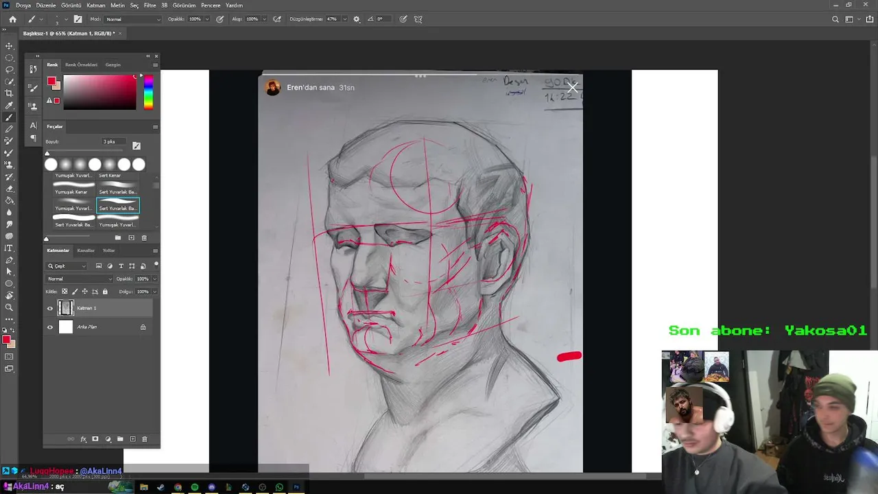
Task: Toggle lock transparent pixels
Action: [64, 292]
